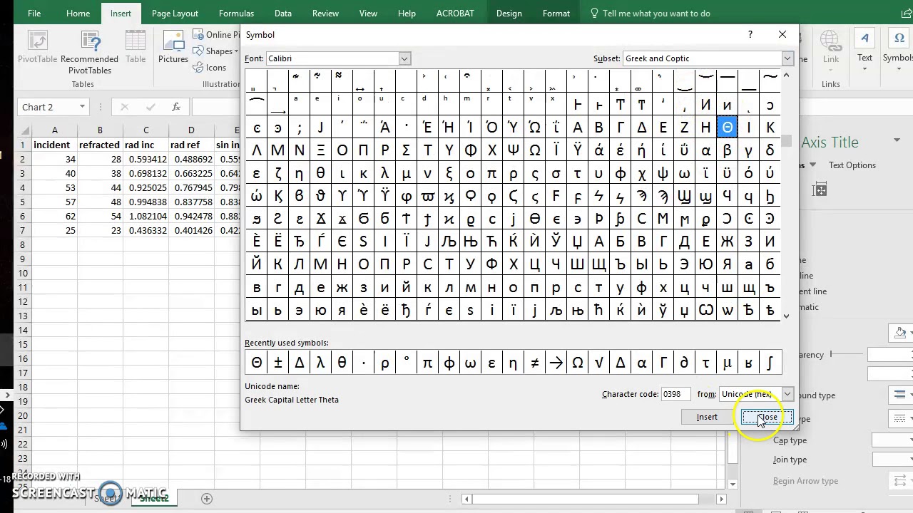Pick the partial derivative recent symbol
This screenshot has height=513, width=913.
click(x=684, y=363)
